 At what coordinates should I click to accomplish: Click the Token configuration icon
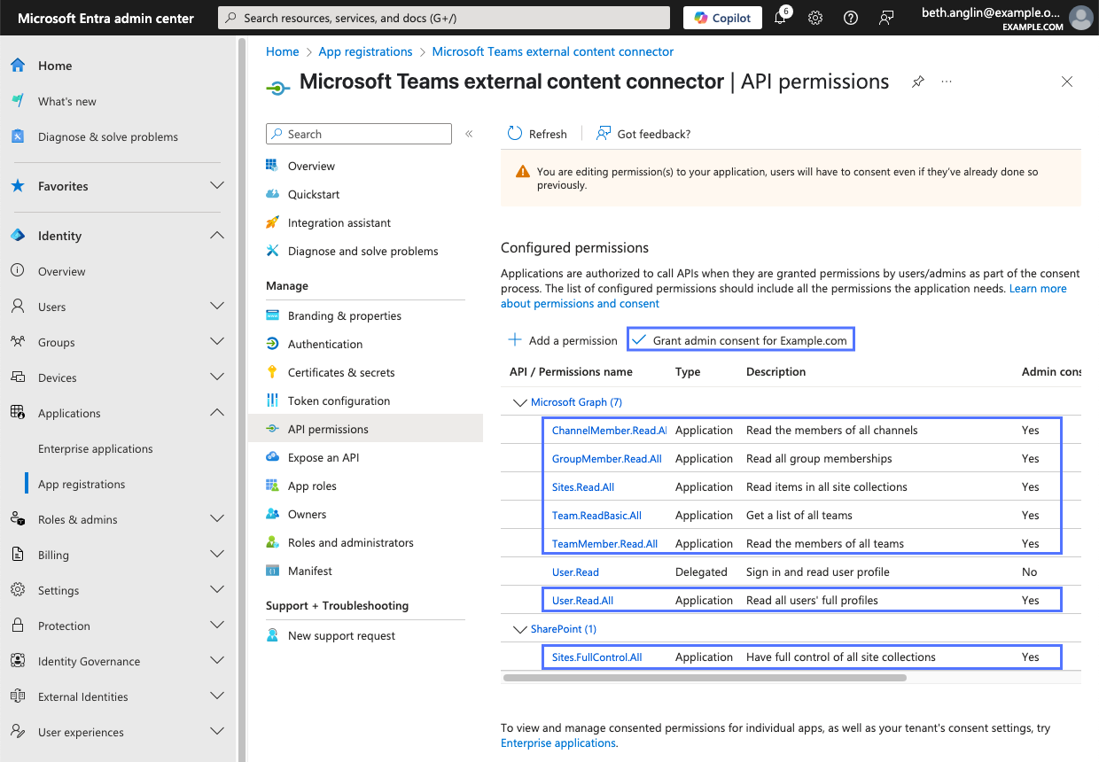273,400
